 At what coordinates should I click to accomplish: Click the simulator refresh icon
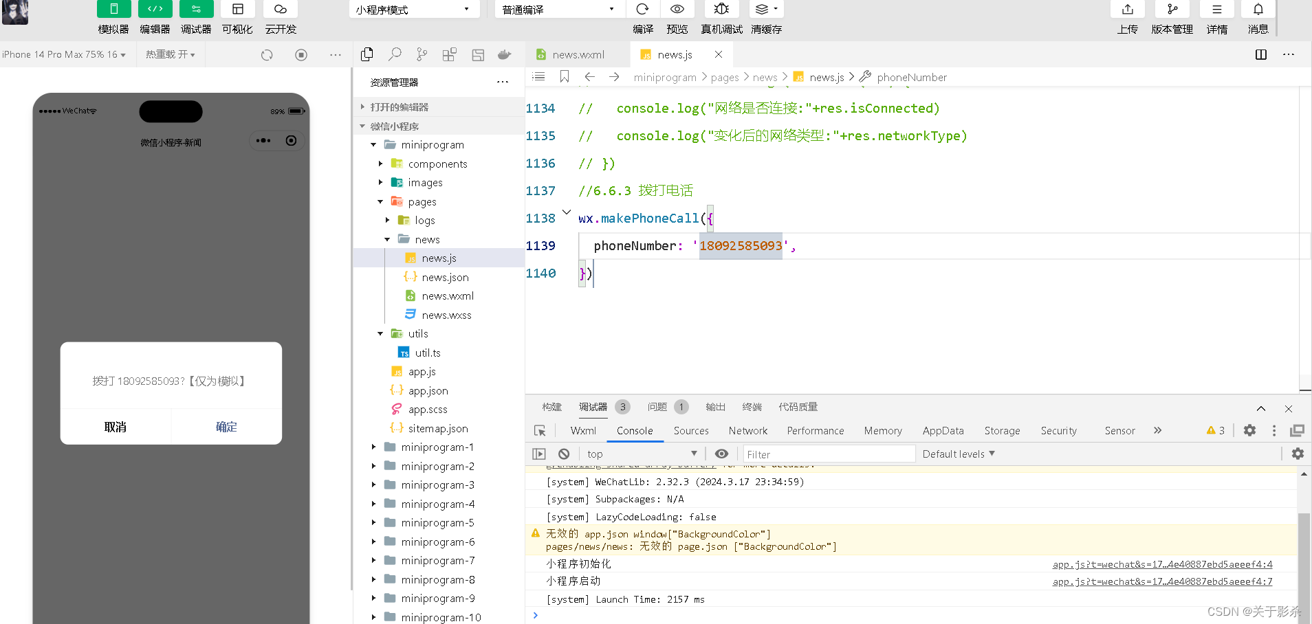coord(267,55)
